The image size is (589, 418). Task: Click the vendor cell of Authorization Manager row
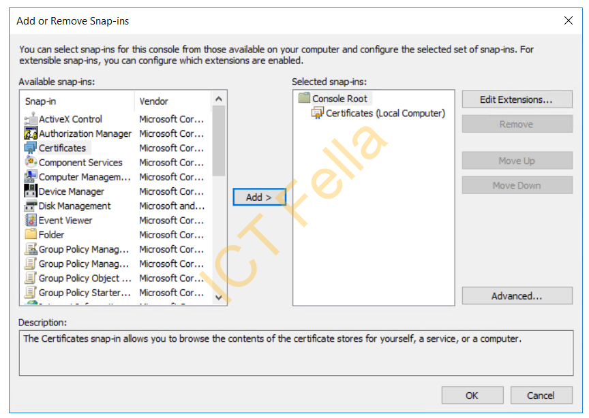coord(172,133)
